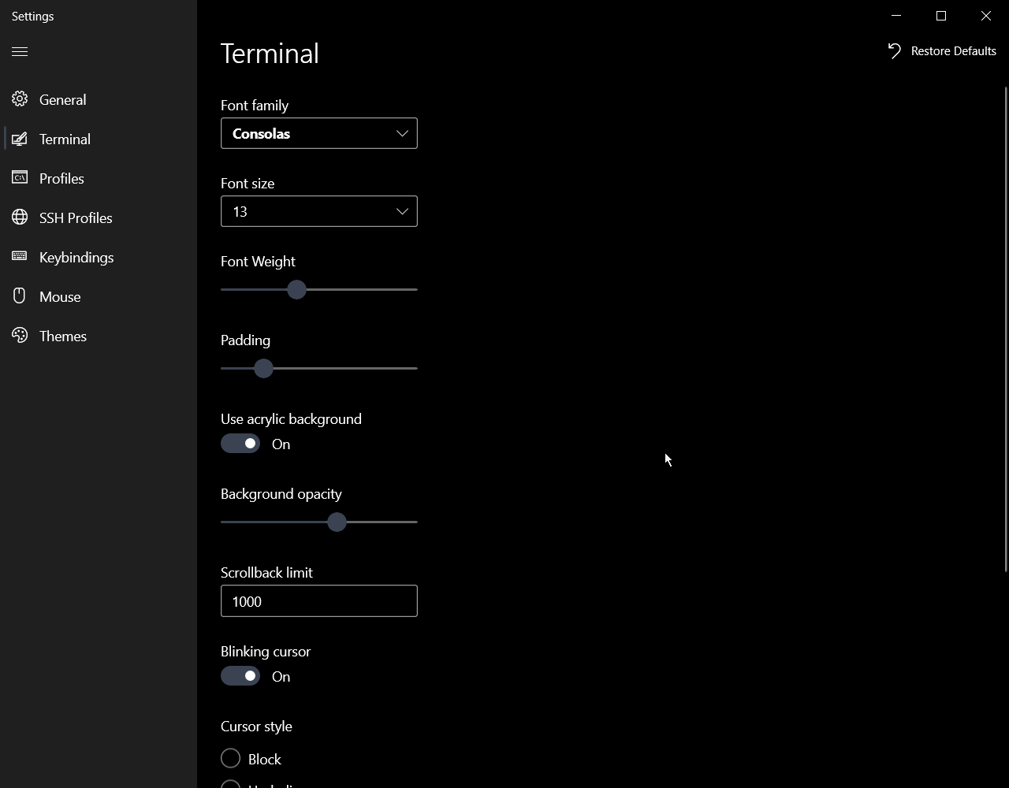Open the Font family dropdown

click(318, 133)
